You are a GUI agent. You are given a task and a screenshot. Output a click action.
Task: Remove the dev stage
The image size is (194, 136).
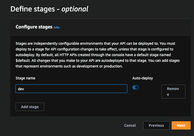pyautogui.click(x=173, y=92)
